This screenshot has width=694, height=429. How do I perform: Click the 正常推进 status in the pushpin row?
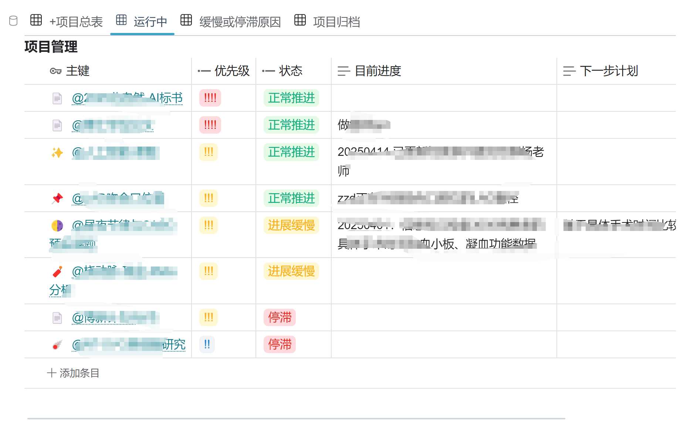coord(291,198)
